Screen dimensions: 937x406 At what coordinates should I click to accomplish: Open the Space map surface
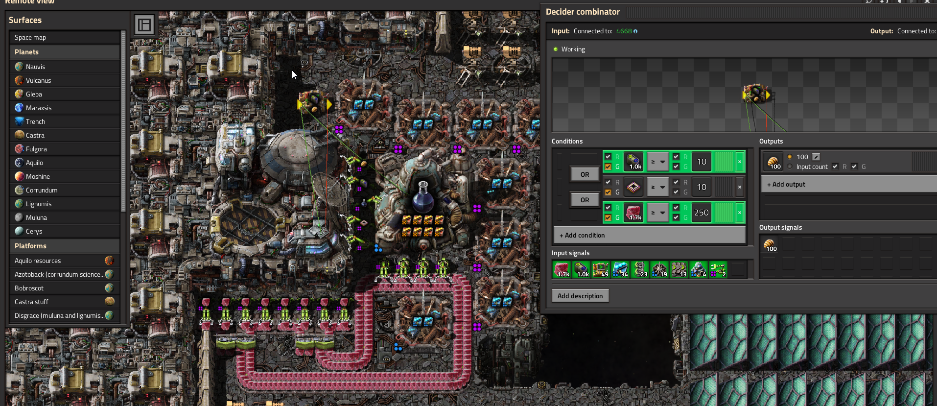(x=65, y=37)
